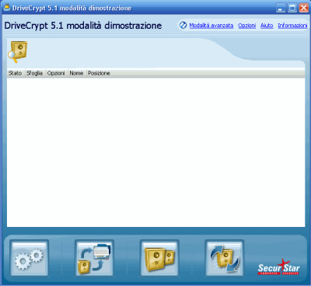Sort by the Nome column header
Screen dimensions: 311x286
pyautogui.click(x=76, y=73)
